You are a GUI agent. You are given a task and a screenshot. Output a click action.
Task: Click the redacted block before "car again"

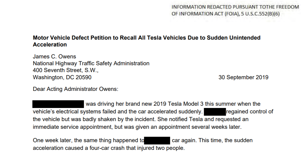157,140
